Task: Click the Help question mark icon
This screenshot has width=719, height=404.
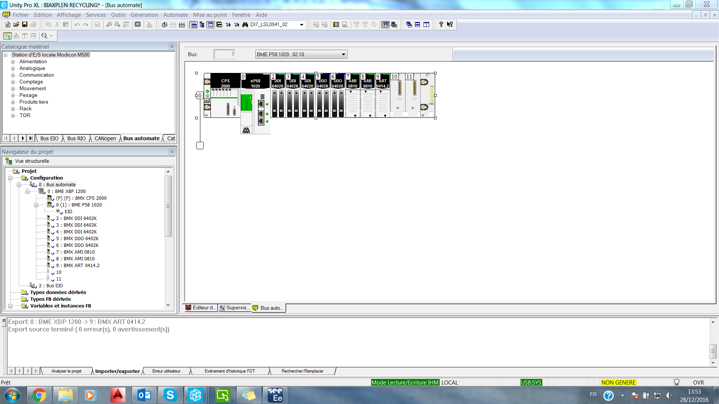Action: coord(441,25)
